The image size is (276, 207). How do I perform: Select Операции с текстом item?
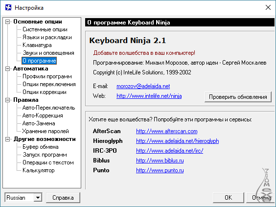pyautogui.click(x=48, y=162)
